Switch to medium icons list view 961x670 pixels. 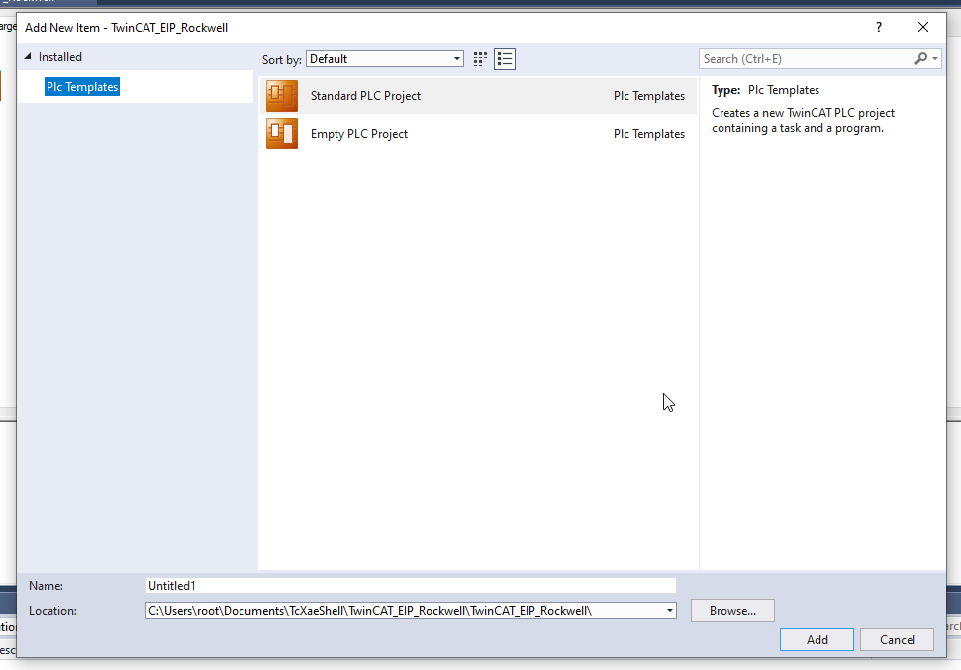point(505,58)
